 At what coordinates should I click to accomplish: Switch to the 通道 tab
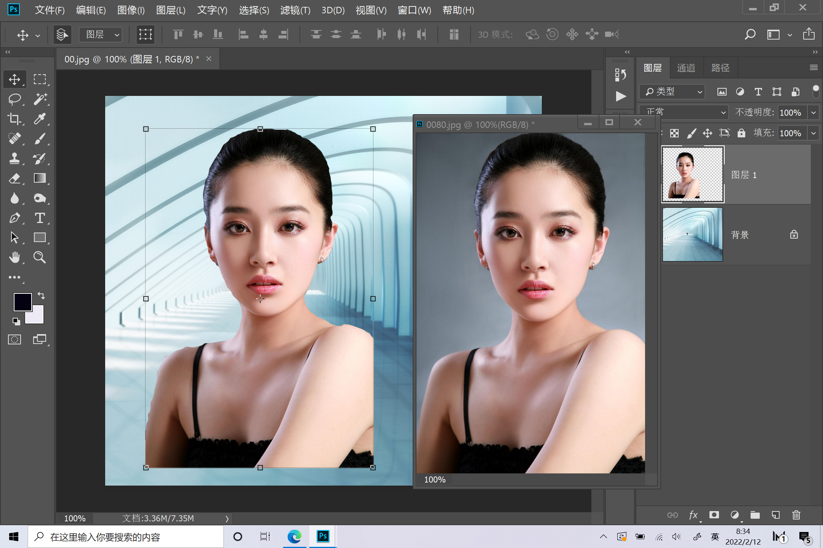(x=686, y=68)
